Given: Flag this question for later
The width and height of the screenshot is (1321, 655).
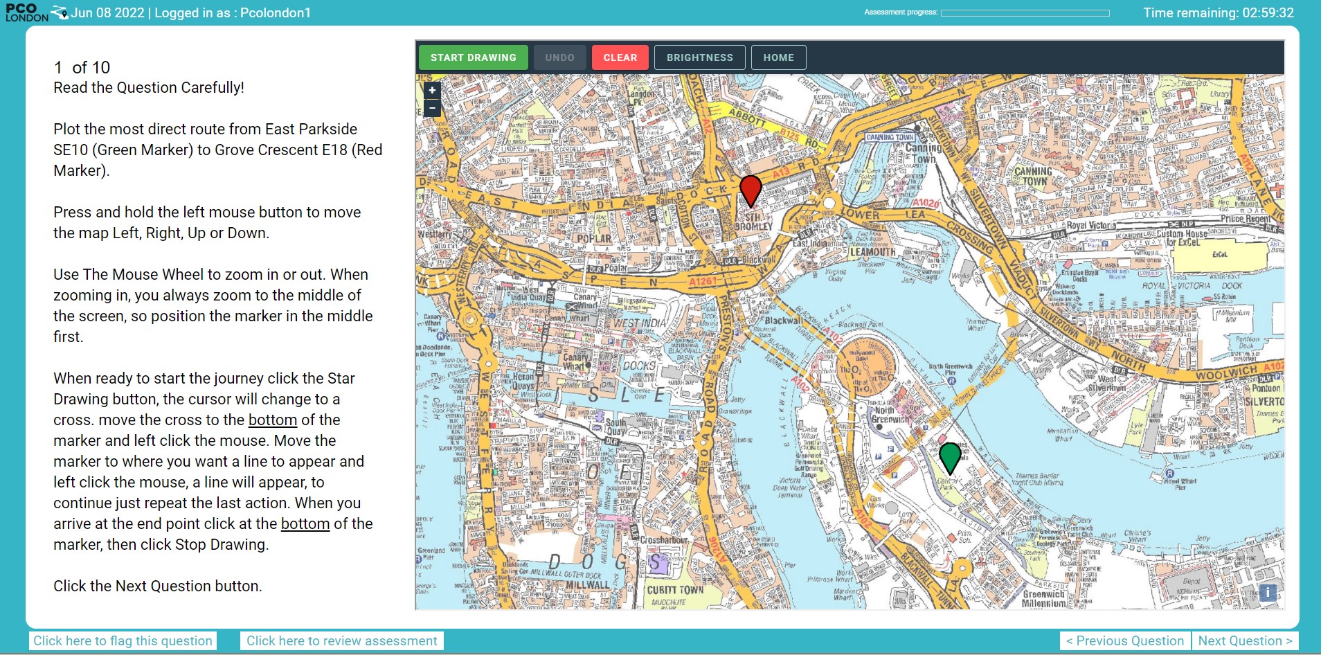Looking at the screenshot, I should 123,640.
